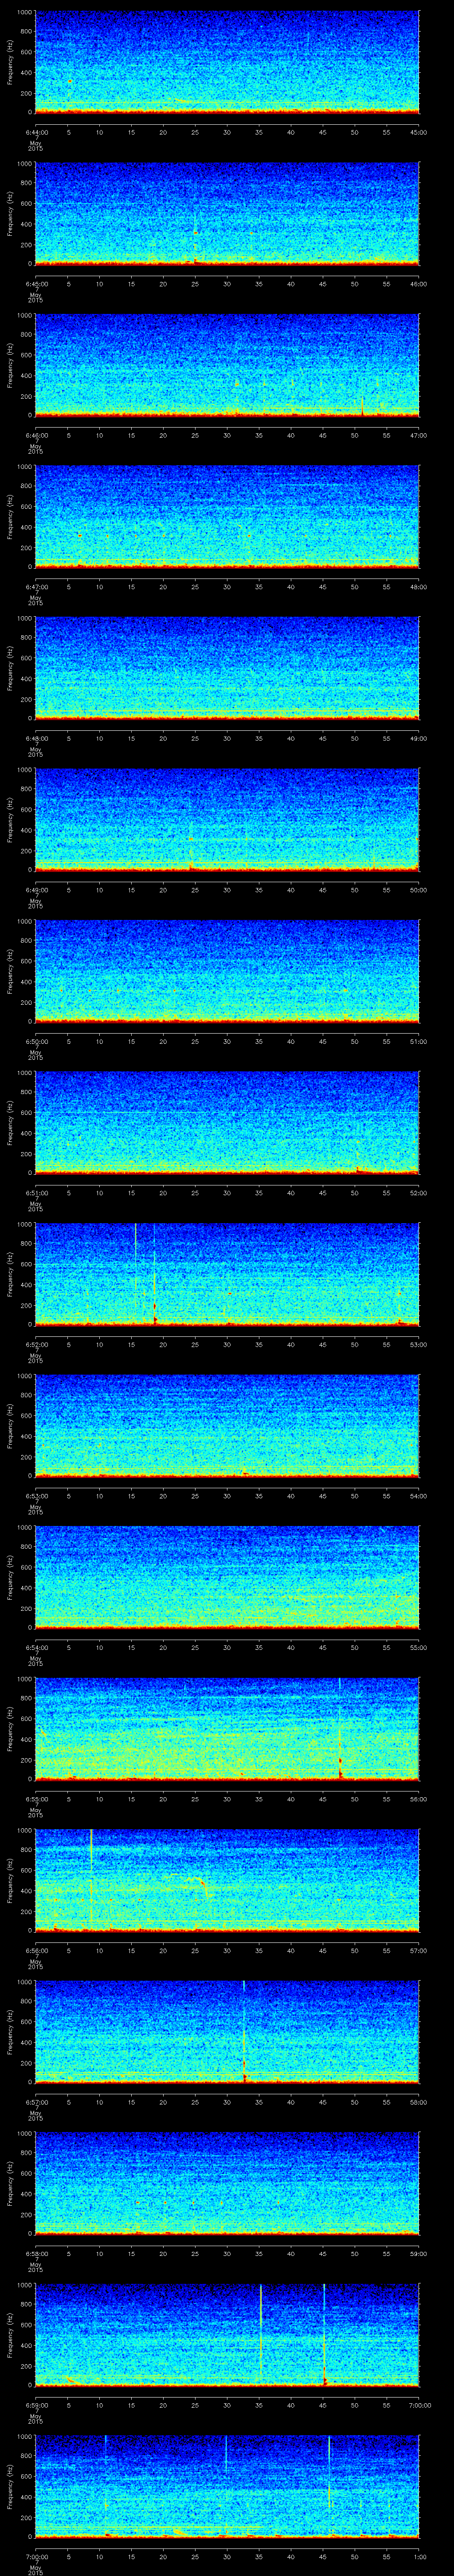Select the 6:52:00 start time label
The image size is (454, 2576).
click(x=36, y=1344)
